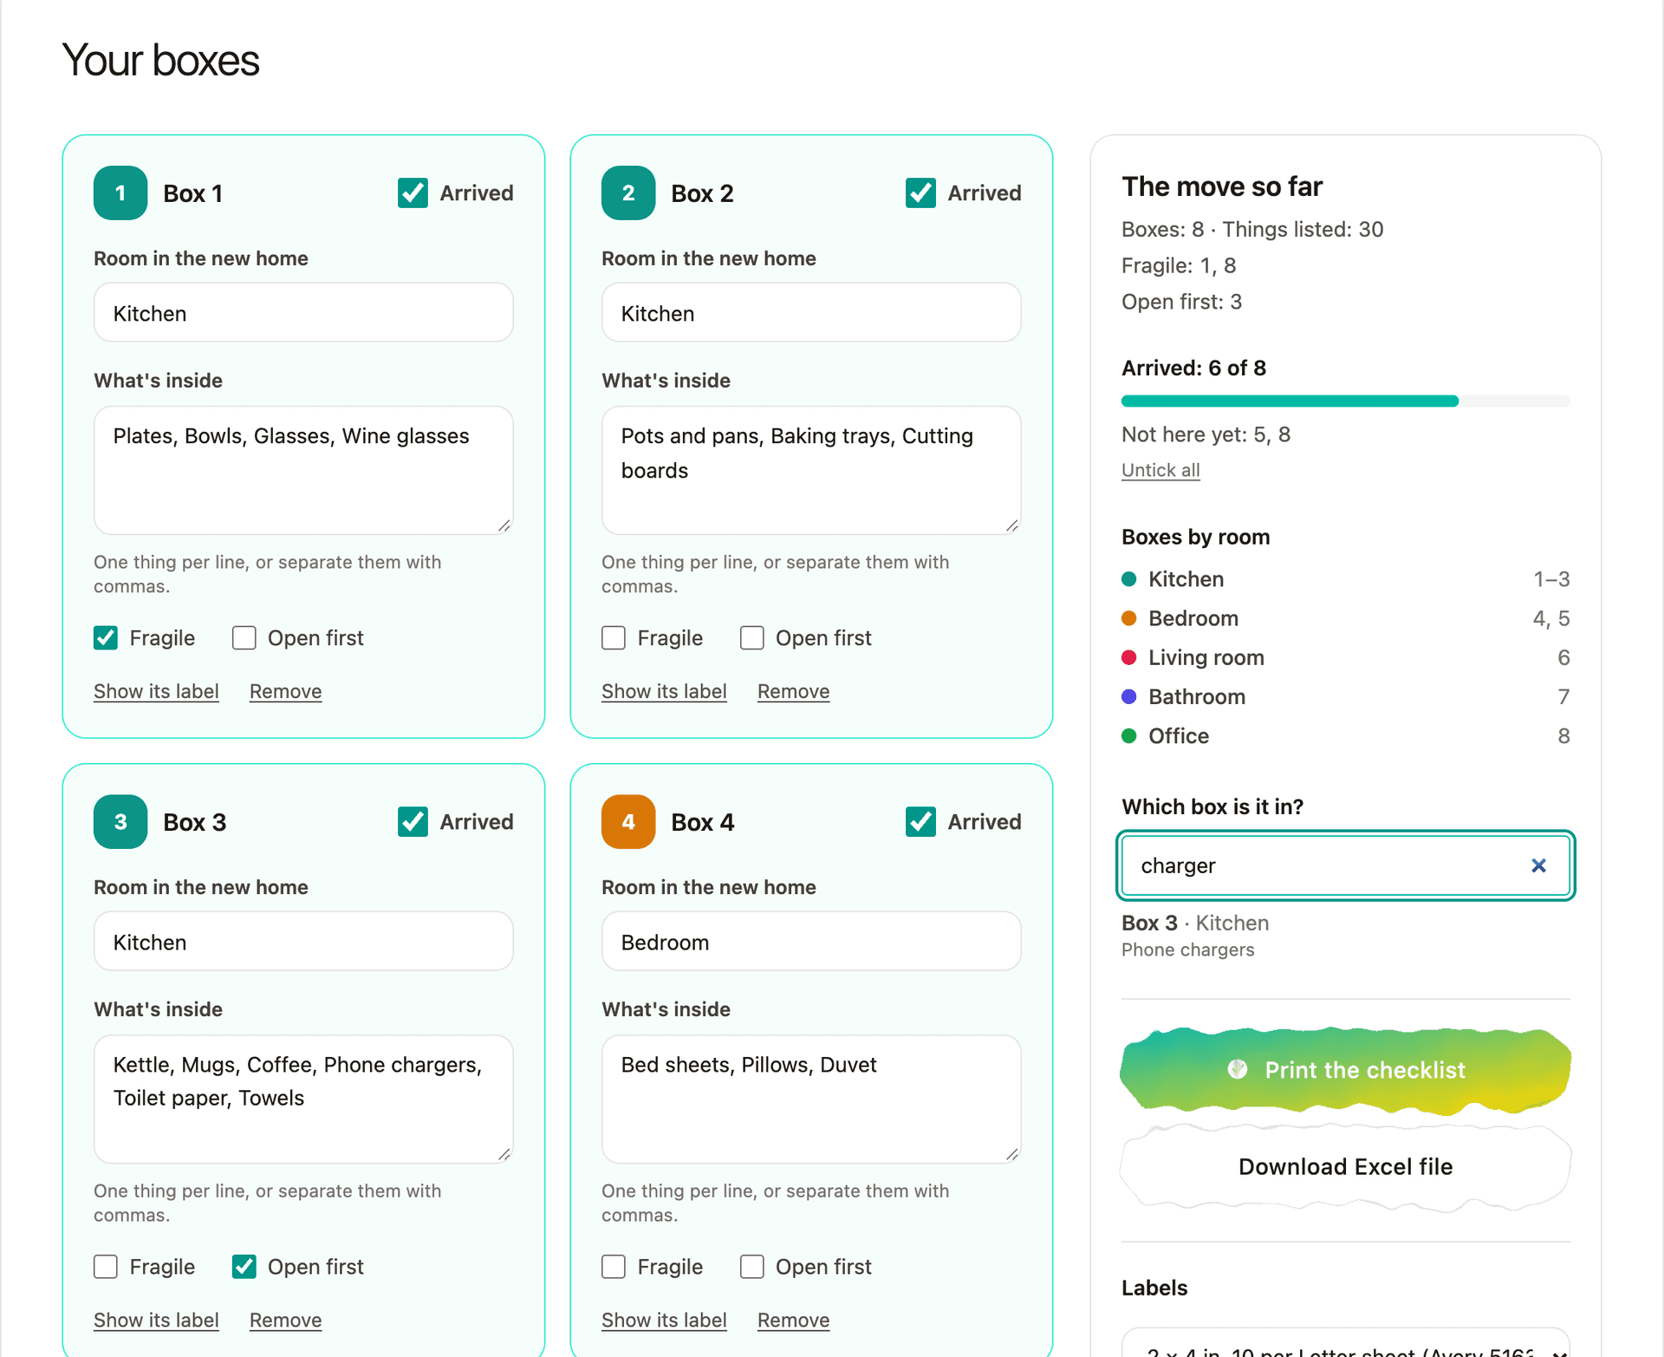This screenshot has width=1664, height=1357.
Task: Edit Box 4 room field Bedroom
Action: pyautogui.click(x=811, y=941)
